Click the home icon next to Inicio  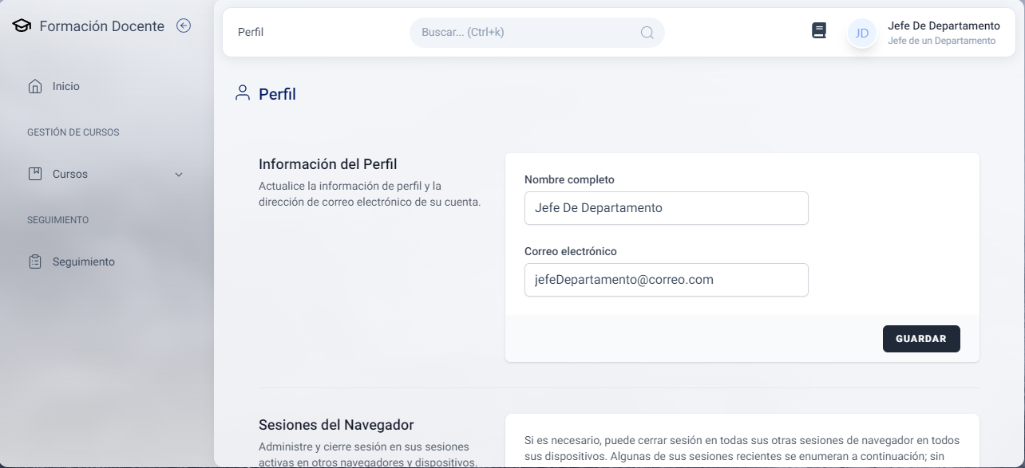34,86
